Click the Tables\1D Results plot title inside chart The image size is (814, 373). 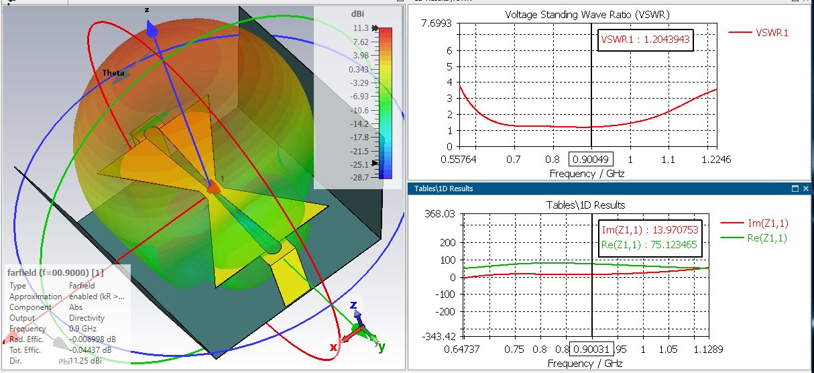[x=587, y=205]
